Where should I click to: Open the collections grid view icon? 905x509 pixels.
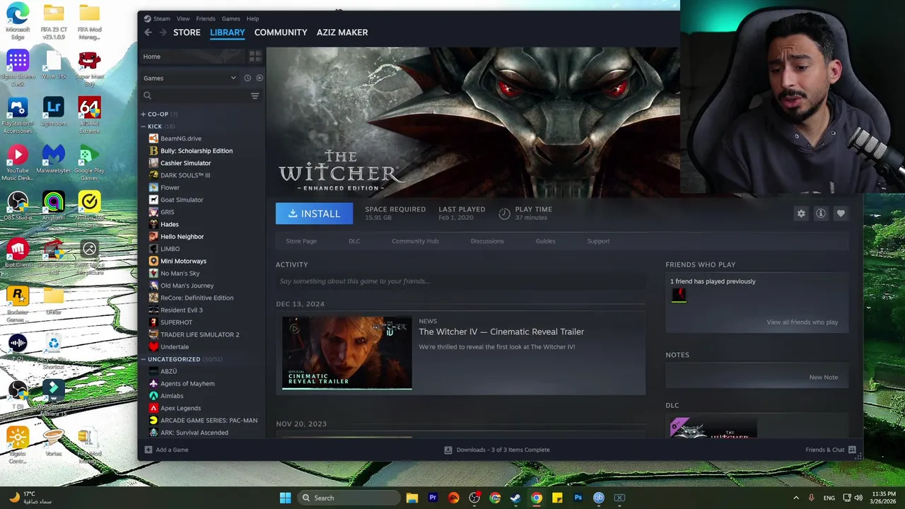pos(255,57)
